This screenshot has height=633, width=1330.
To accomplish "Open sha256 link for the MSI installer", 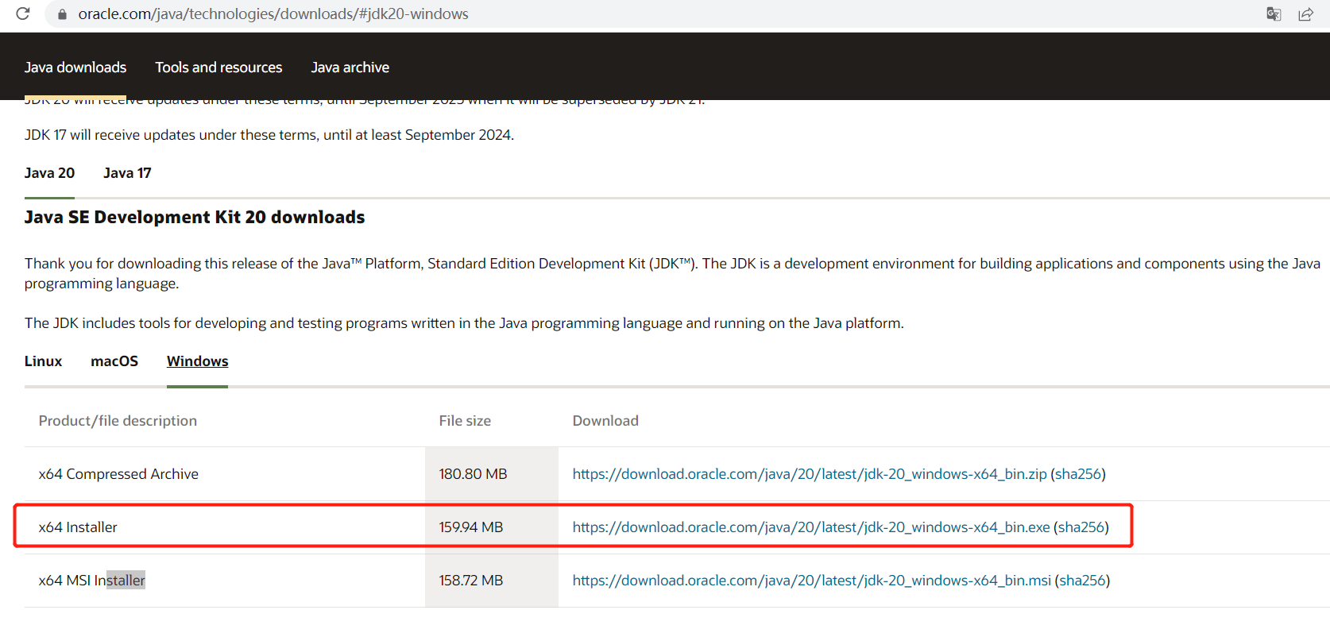I will (x=1082, y=581).
